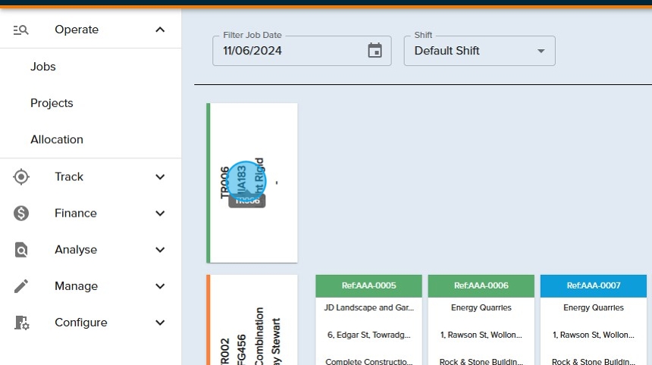The image size is (652, 365).
Task: Open the Shift dropdown
Action: click(479, 51)
